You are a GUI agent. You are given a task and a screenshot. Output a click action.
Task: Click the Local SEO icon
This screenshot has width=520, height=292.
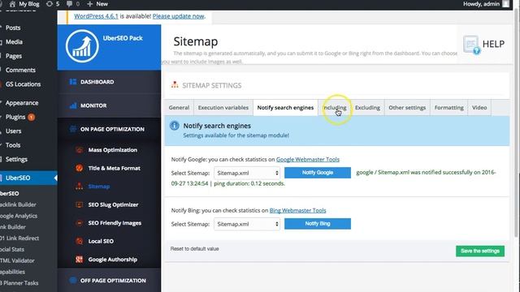click(x=80, y=241)
